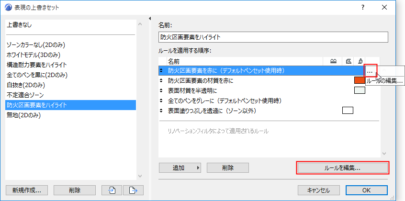405x201 pixels.
Task: Select 防火区画要素をハイライト in the left list
Action: click(x=70, y=105)
